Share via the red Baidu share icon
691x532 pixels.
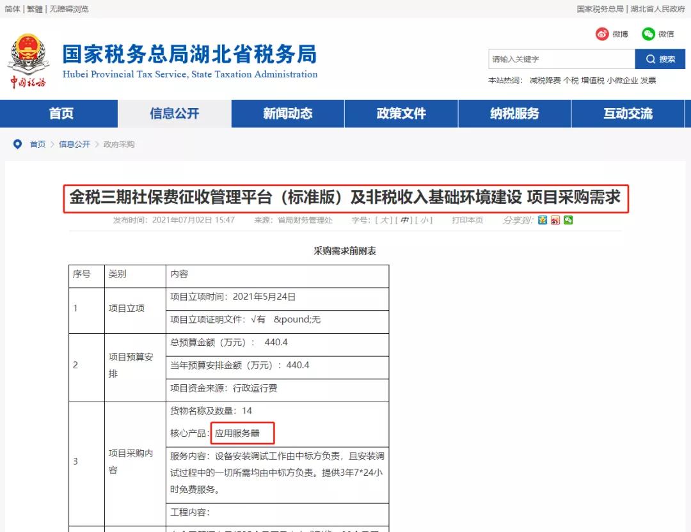tap(555, 220)
